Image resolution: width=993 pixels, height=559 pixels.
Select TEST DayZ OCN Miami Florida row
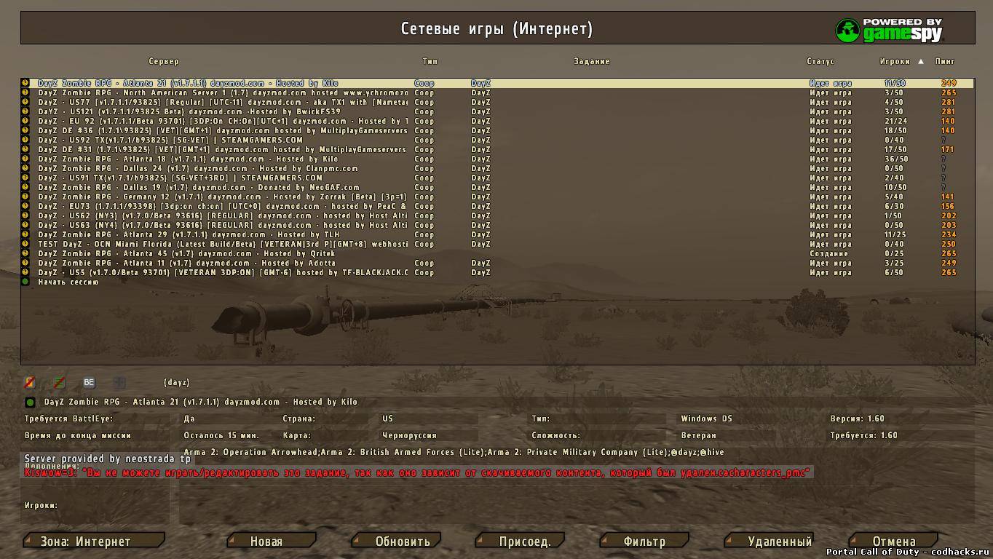point(497,245)
